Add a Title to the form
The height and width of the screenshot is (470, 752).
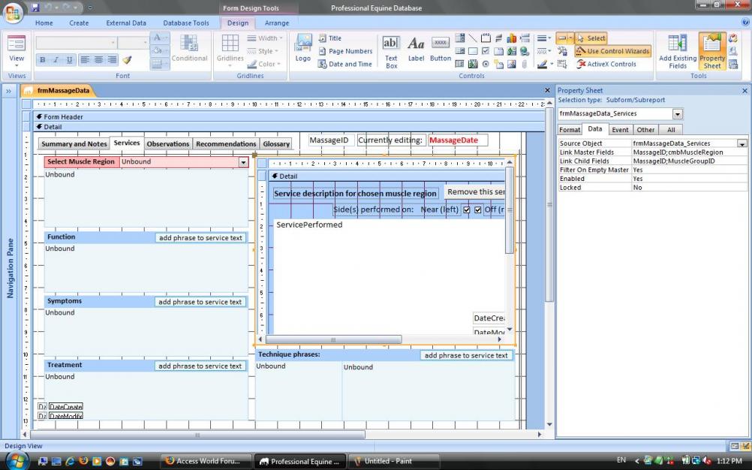tap(330, 38)
